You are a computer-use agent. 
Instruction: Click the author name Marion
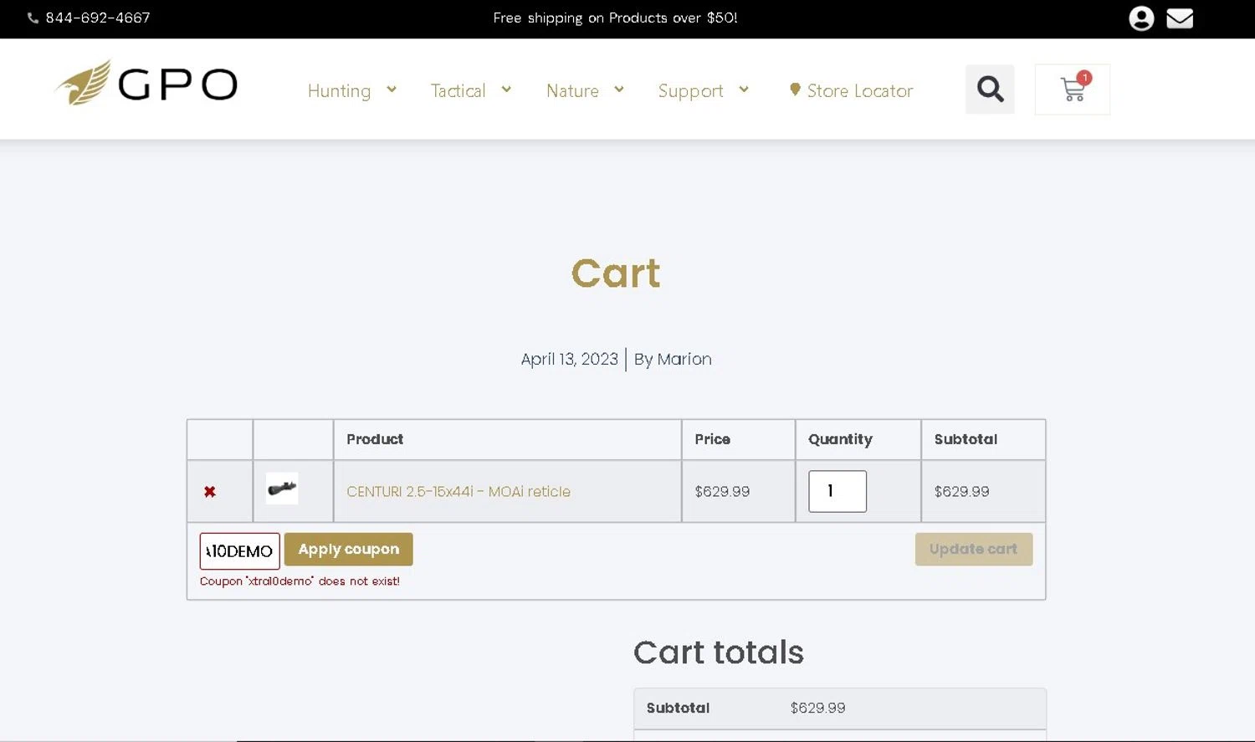pyautogui.click(x=684, y=360)
